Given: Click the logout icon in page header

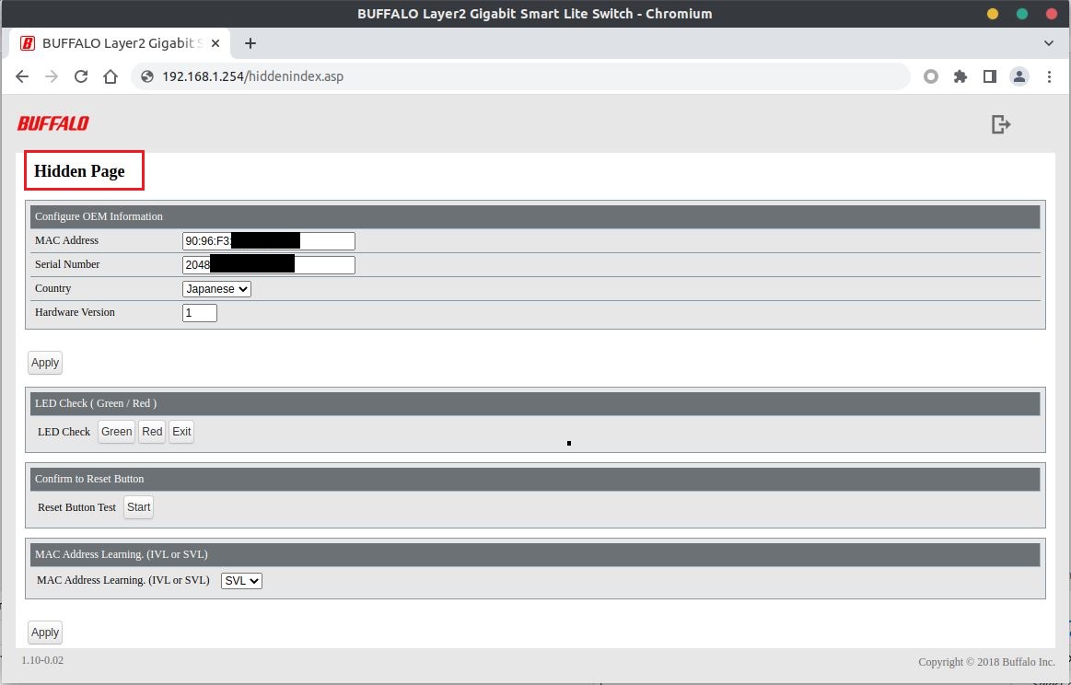Looking at the screenshot, I should pos(1000,124).
